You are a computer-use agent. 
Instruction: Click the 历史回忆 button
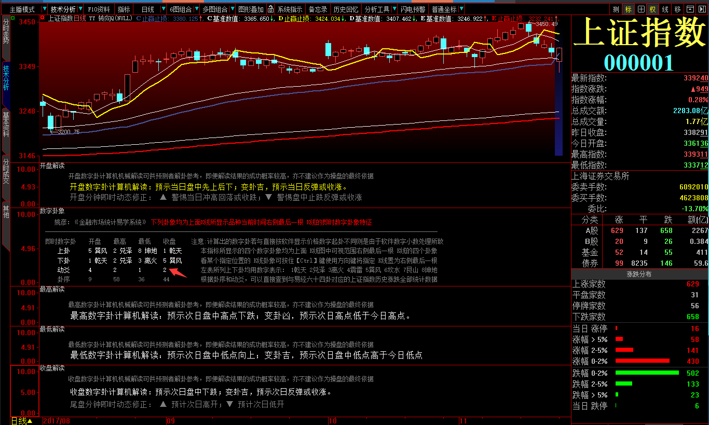(346, 9)
